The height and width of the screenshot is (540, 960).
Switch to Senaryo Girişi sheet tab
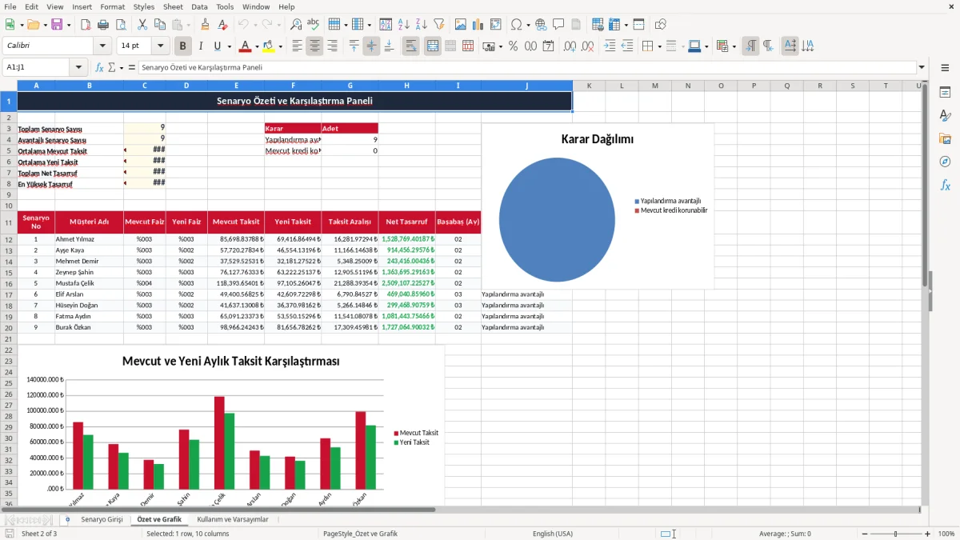[102, 519]
